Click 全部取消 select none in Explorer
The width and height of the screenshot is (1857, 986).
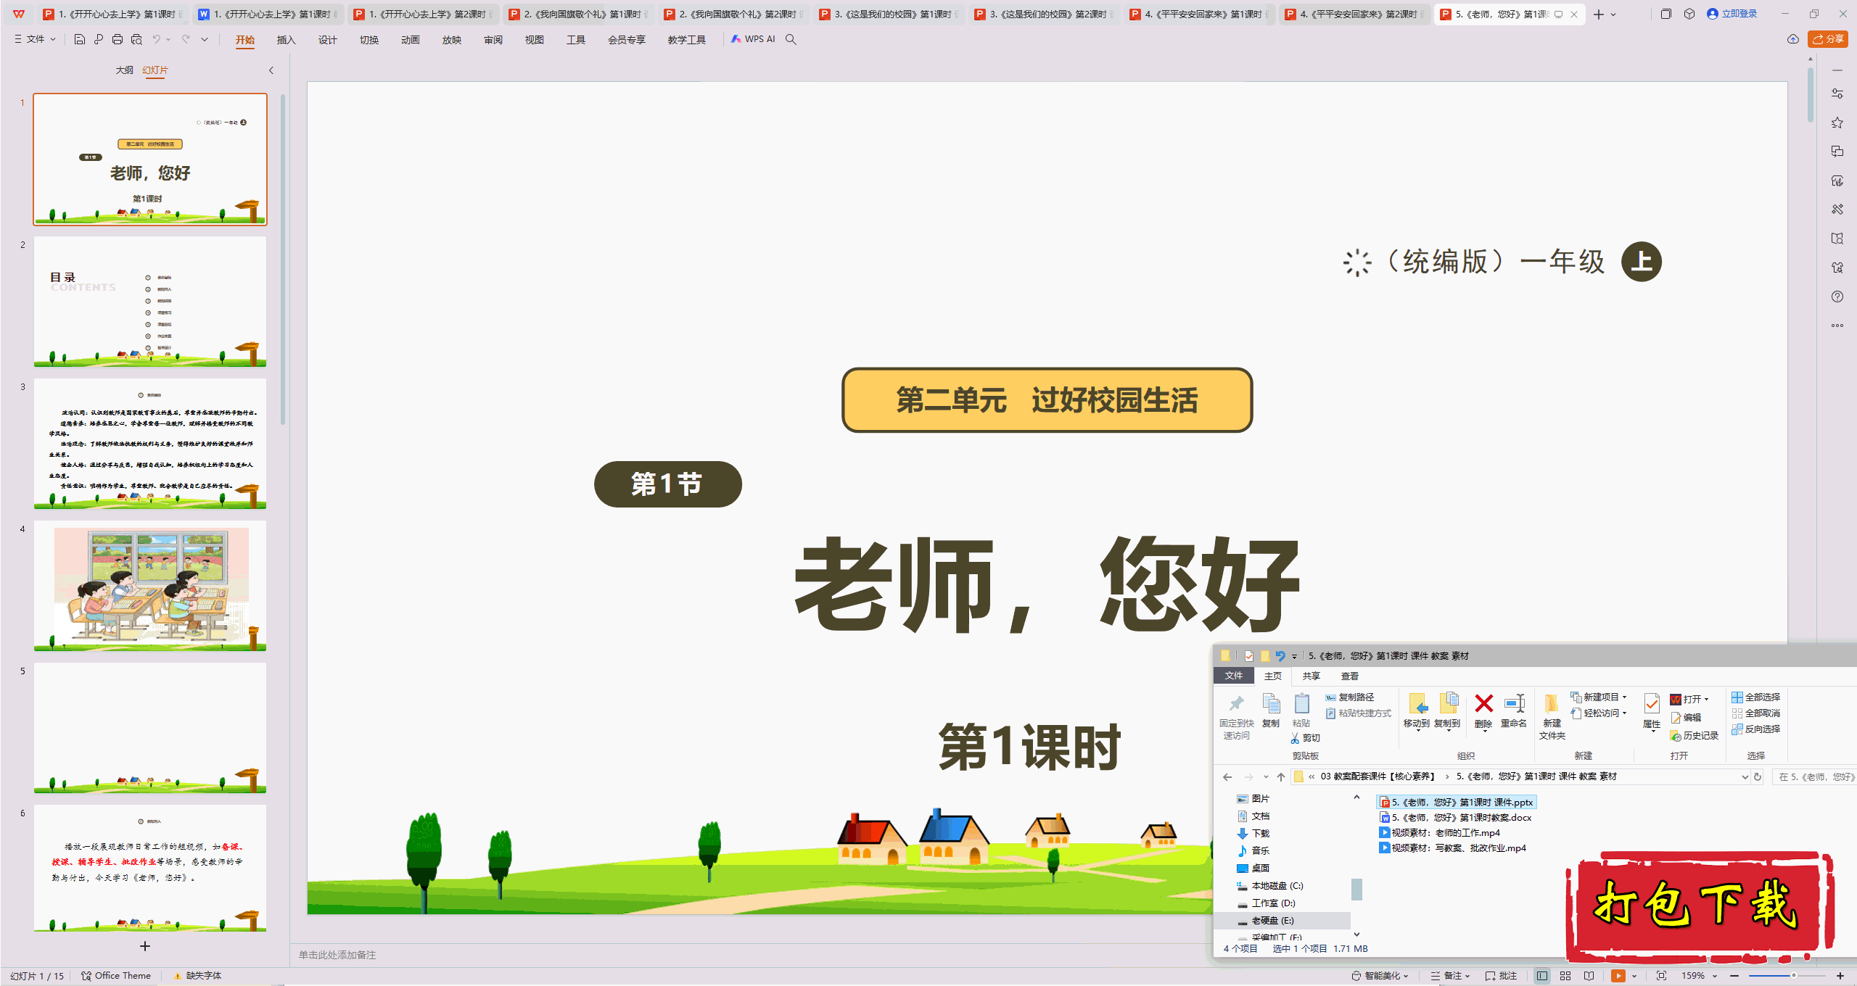1756,713
